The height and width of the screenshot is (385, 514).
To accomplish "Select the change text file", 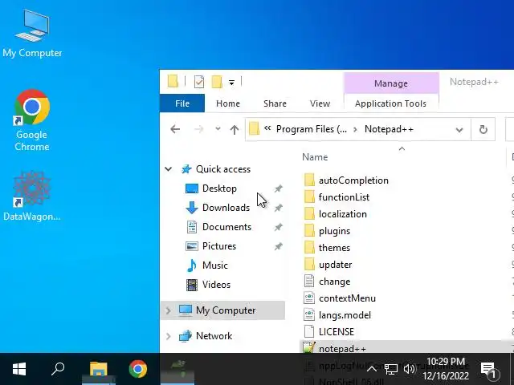I will point(334,282).
